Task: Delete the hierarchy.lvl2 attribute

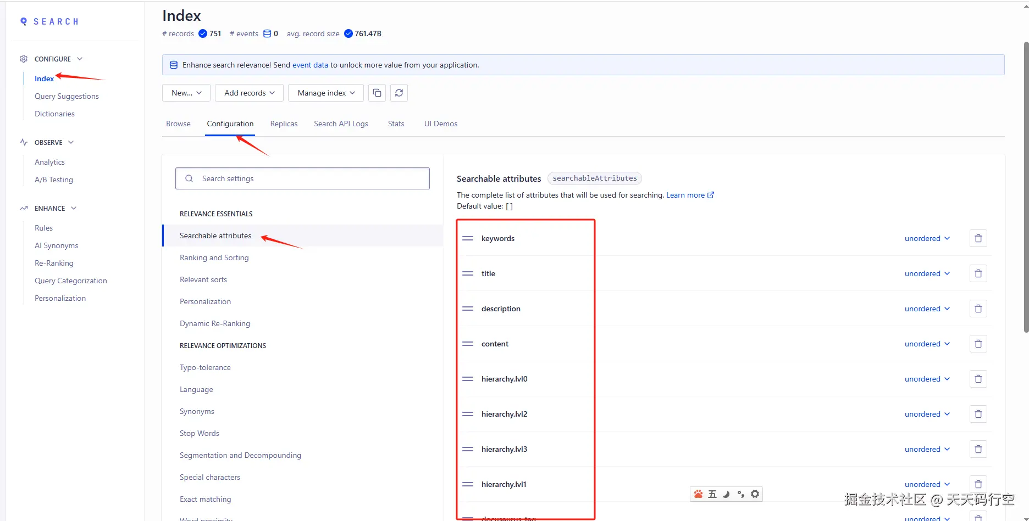Action: [978, 414]
